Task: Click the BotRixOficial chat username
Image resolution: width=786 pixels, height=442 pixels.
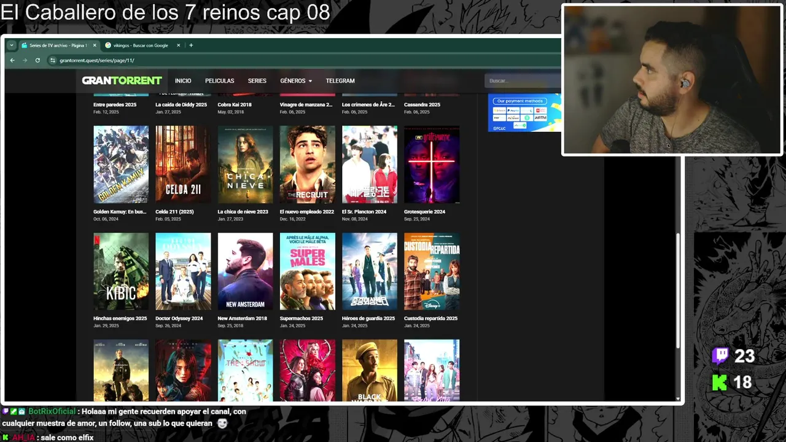Action: tap(52, 411)
